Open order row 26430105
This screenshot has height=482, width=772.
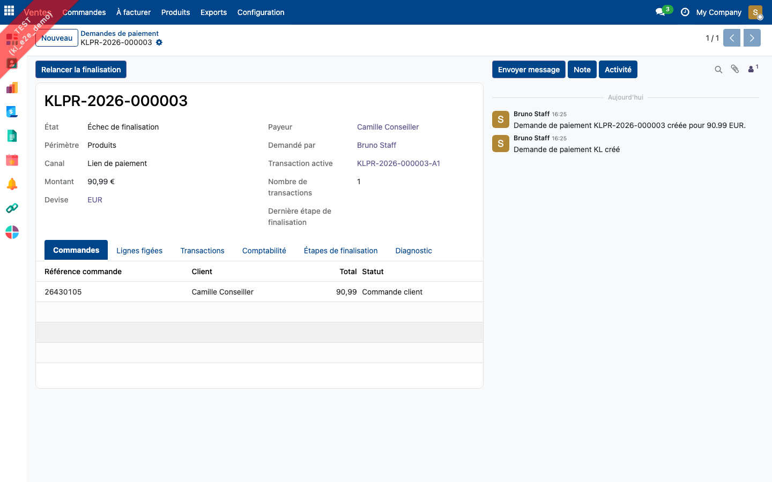click(259, 292)
